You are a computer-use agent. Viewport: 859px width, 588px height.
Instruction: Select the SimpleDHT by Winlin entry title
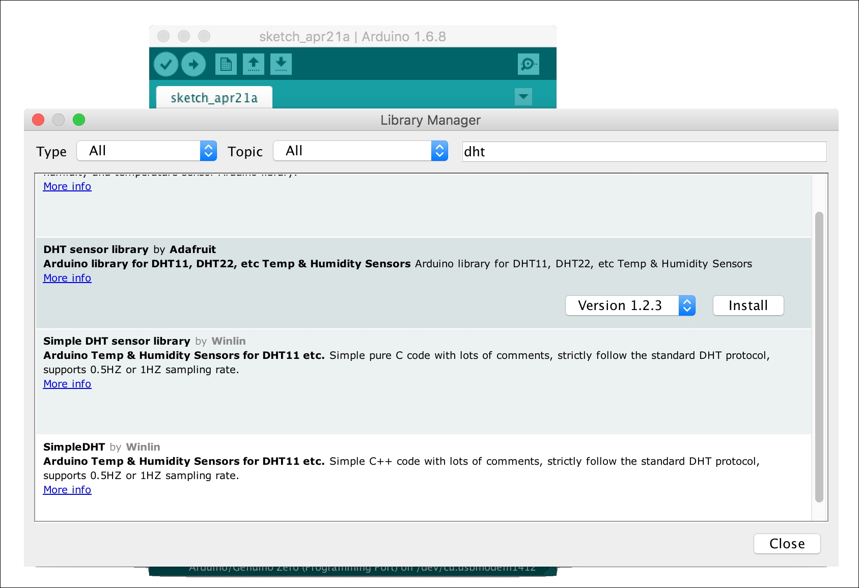pyautogui.click(x=101, y=447)
